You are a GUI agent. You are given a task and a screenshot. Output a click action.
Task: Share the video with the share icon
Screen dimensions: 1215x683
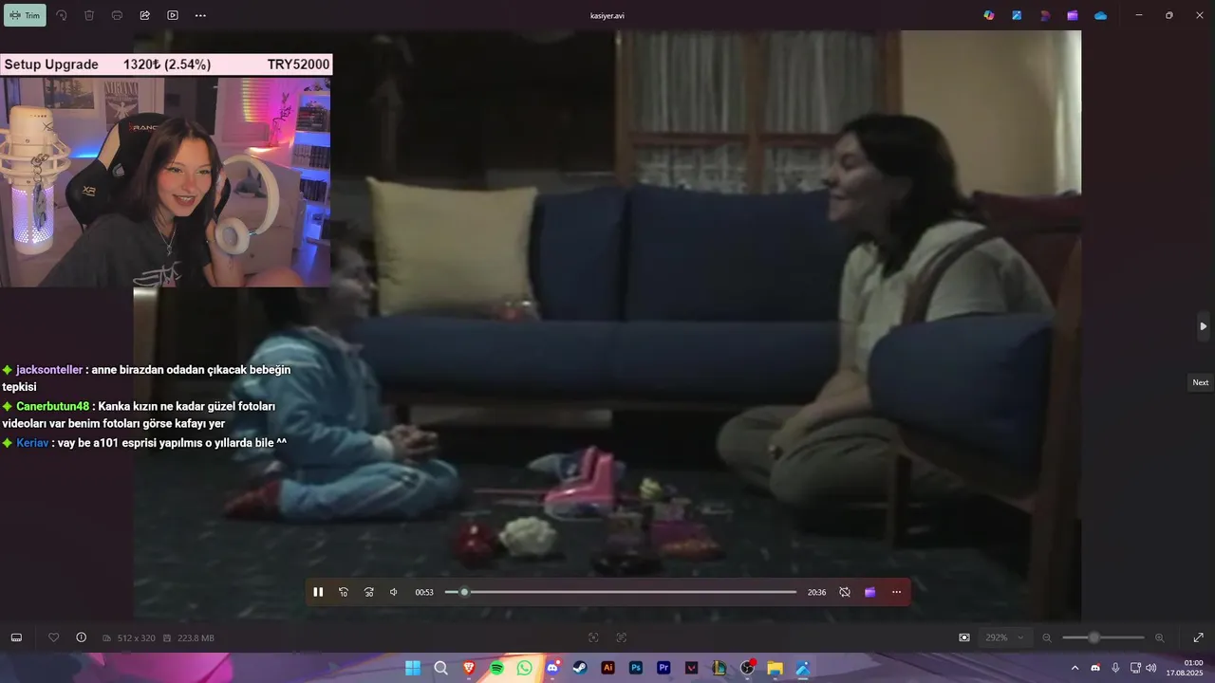[x=145, y=15]
